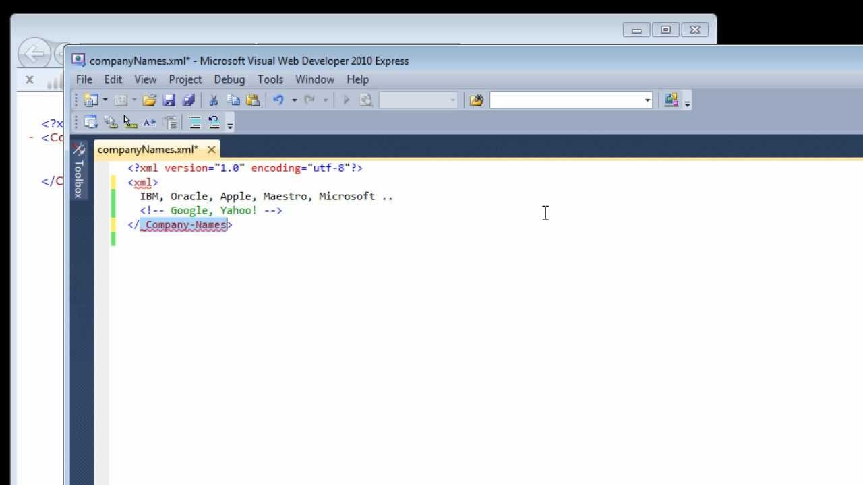Screen dimensions: 863x485
Task: Save companyNames.xml with the Save icon
Action: 169,100
